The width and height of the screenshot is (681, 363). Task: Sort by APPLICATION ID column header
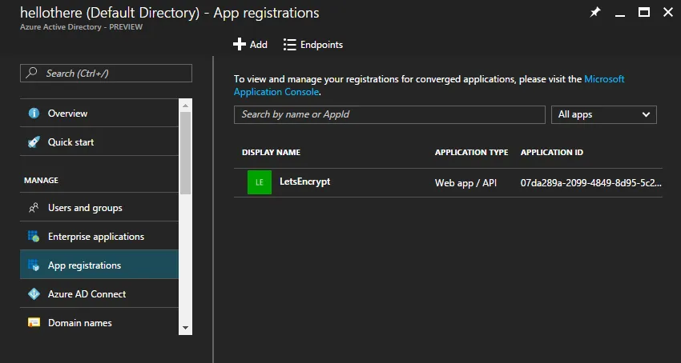(x=551, y=152)
